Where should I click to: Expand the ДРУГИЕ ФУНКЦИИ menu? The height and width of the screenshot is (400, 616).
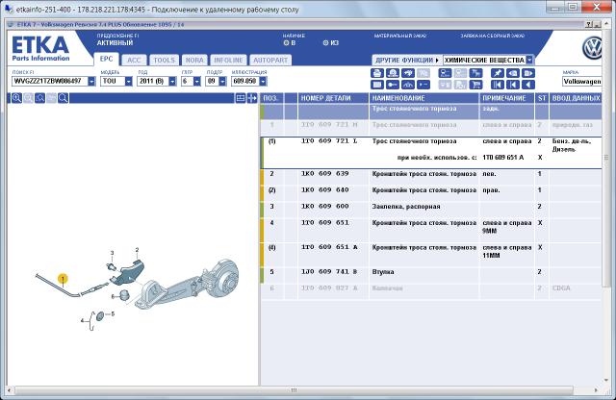coord(407,60)
